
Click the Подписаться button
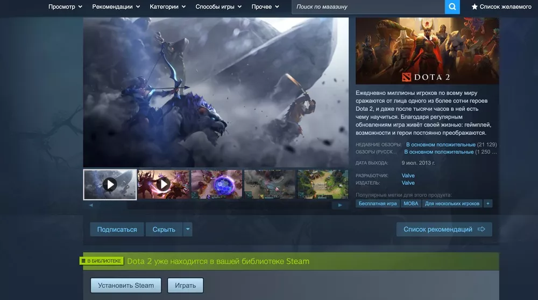[x=117, y=229]
